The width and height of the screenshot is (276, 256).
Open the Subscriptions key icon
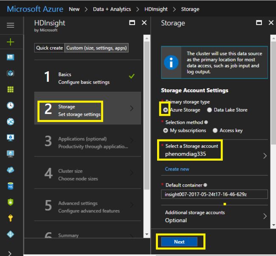10,218
